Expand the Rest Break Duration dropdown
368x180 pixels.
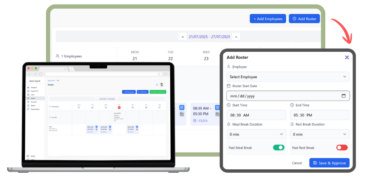point(319,134)
